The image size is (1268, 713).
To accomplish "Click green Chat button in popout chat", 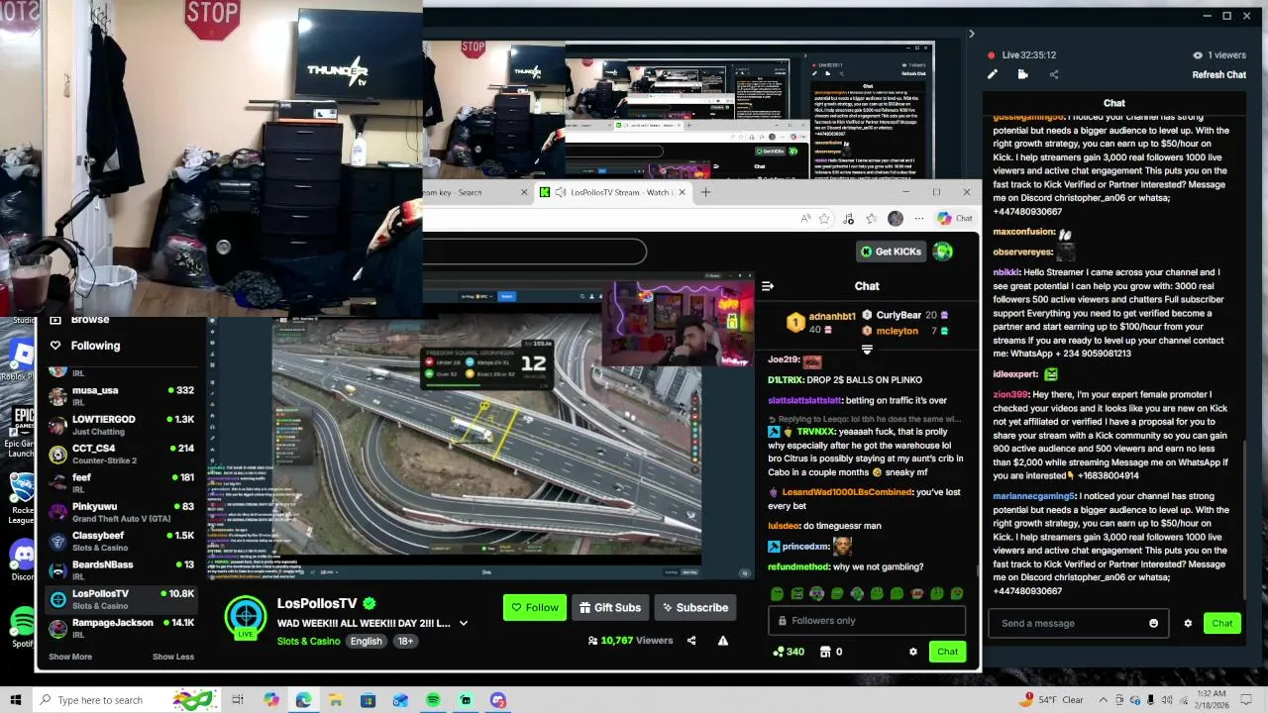I will coord(1222,623).
